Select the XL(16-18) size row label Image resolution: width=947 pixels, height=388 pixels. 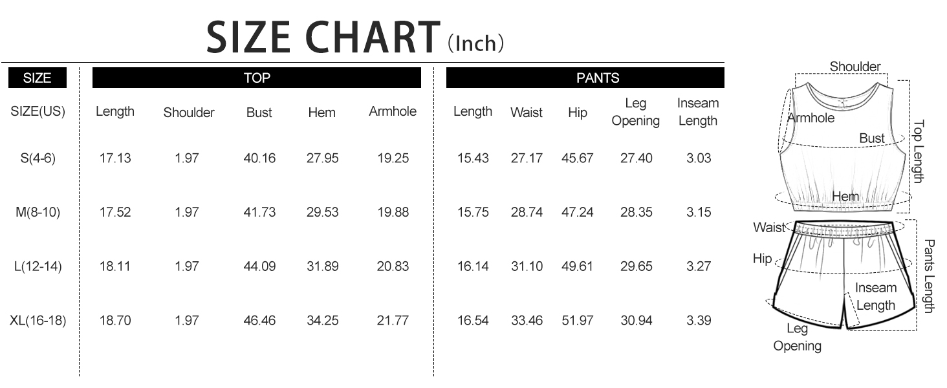(38, 320)
